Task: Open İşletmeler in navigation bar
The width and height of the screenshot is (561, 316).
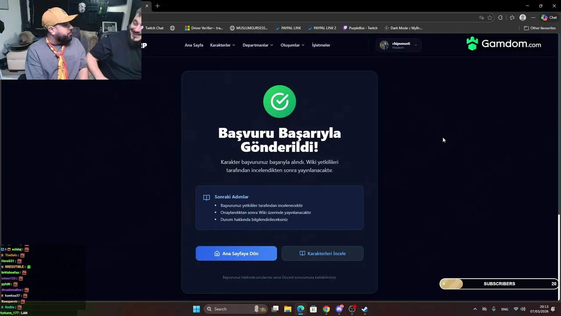Action: pos(321,45)
